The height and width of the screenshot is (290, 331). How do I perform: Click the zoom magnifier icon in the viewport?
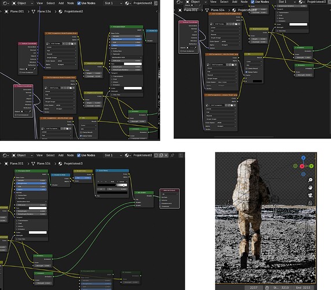coord(310,180)
